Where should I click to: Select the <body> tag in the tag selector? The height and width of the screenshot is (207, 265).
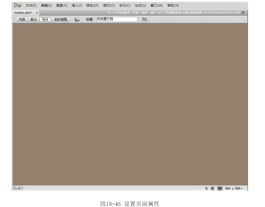point(17,188)
